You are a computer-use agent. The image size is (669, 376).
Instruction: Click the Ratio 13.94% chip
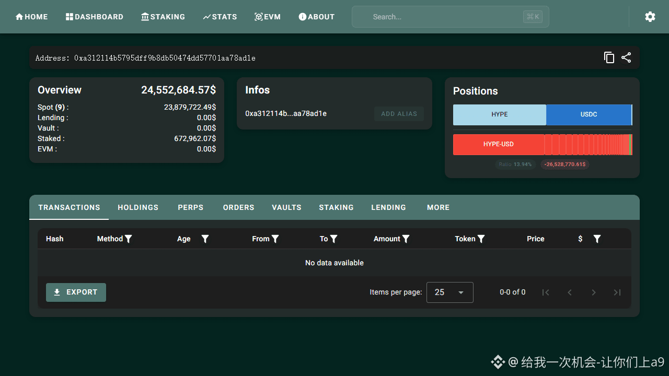pos(515,164)
